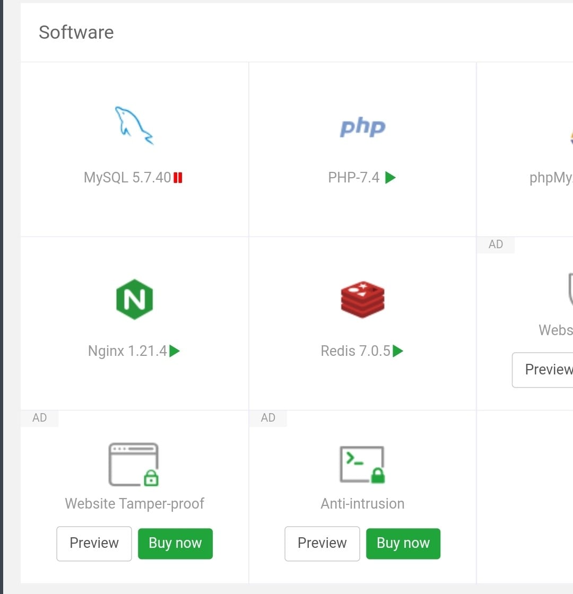Screen dimensions: 573x594
Task: Toggle the green Nginx running status arrow
Action: click(175, 351)
